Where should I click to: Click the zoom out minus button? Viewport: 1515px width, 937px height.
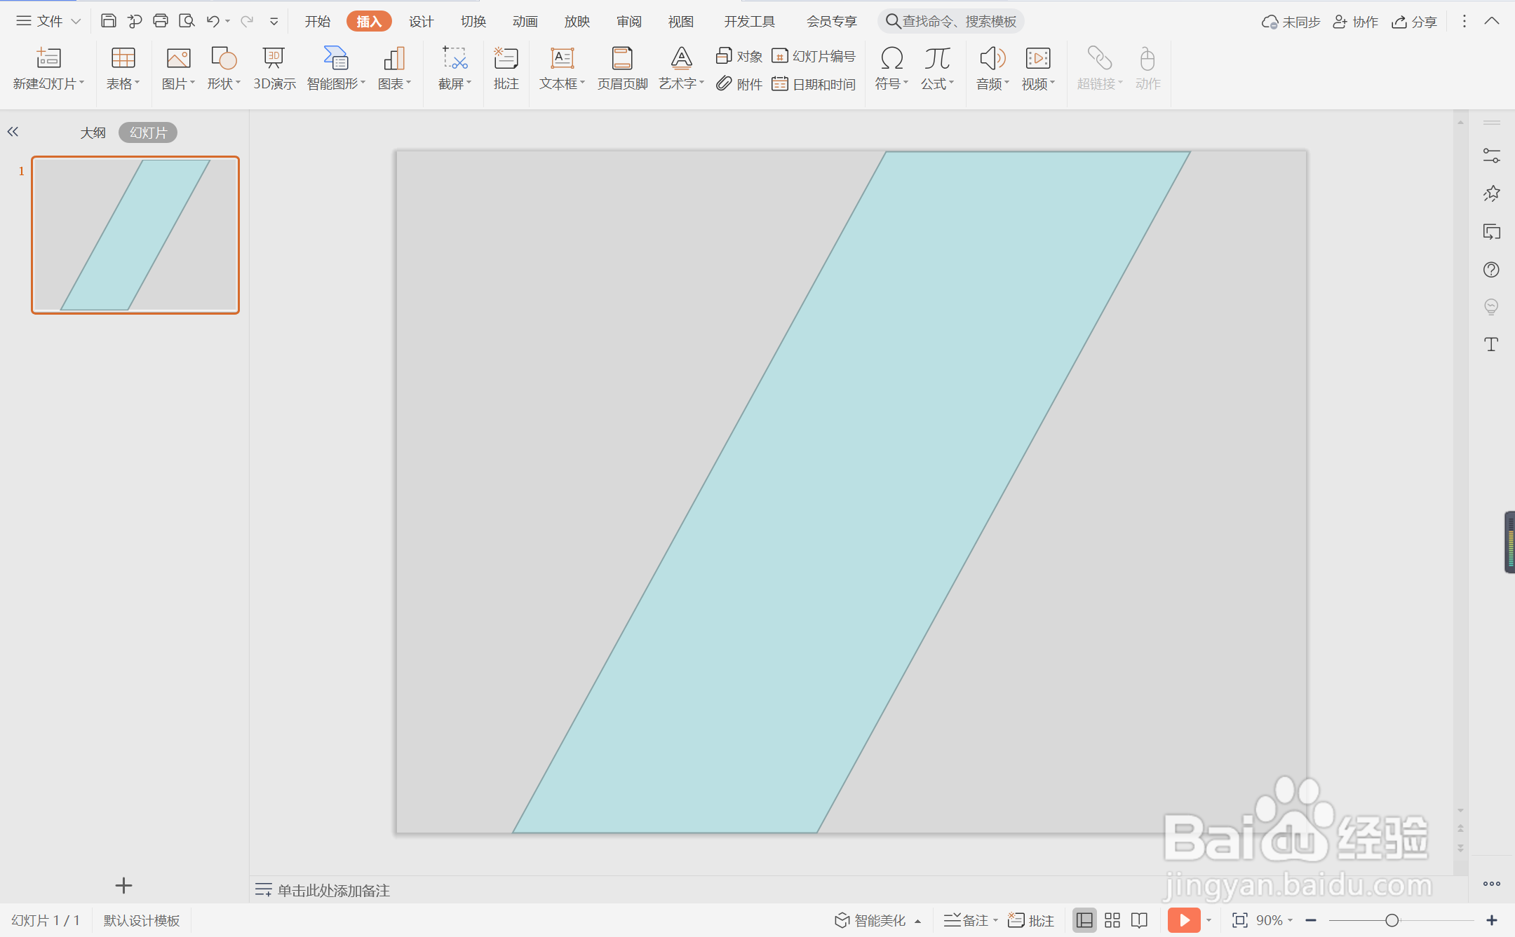(x=1310, y=920)
